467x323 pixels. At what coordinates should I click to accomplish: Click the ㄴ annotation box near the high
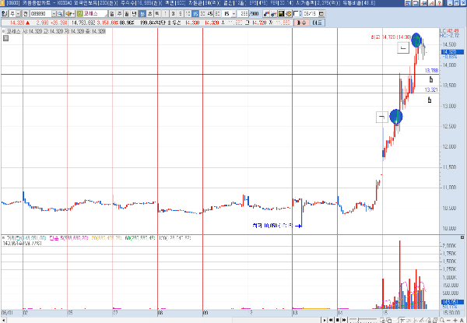(x=403, y=48)
